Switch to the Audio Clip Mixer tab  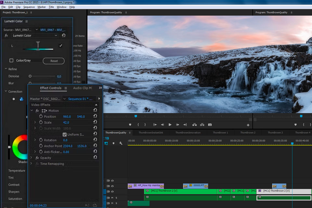point(82,88)
